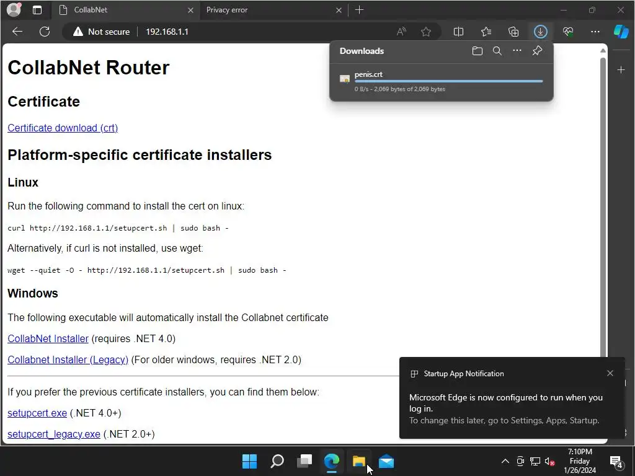
Task: Open Browser essentials heart icon
Action: tap(568, 32)
